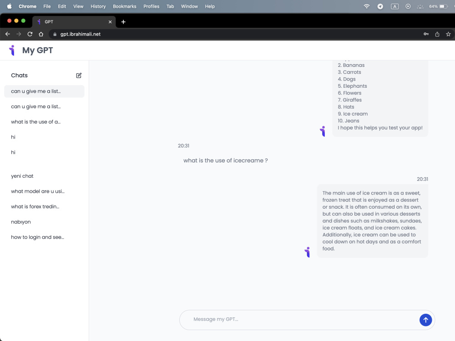455x341 pixels.
Task: Open the Wi-Fi menu bar icon
Action: click(366, 6)
